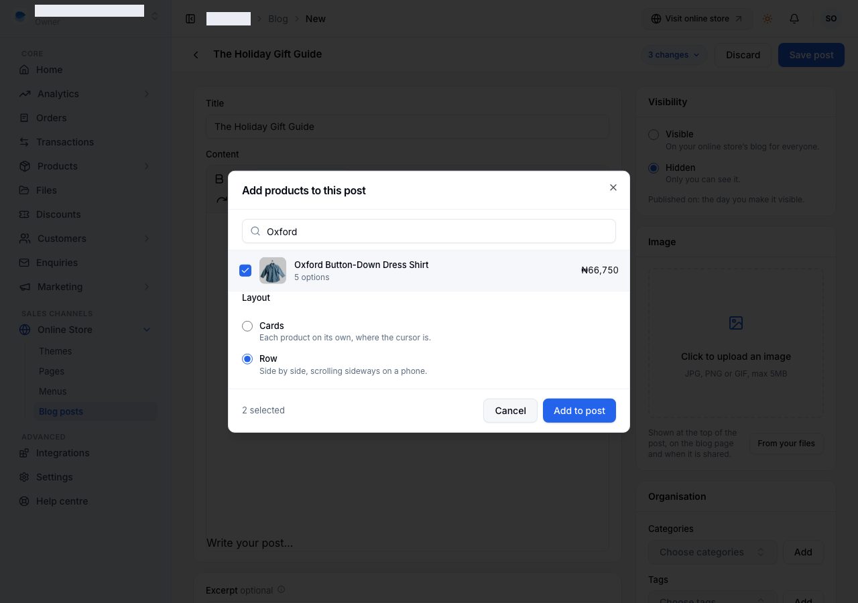Expand the Products submenu chevron
Viewport: 858px width, 603px height.
point(147,166)
